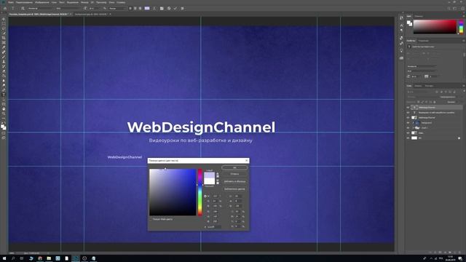Click the H value field in color picker
This screenshot has width=466, height=262.
pos(216,196)
